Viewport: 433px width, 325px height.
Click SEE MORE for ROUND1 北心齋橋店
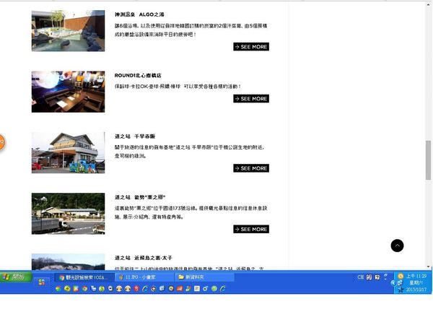(251, 99)
